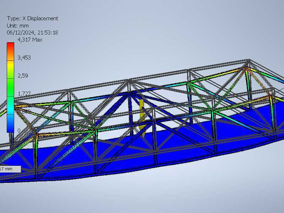284x213 pixels.
Task: Click the 'Unit: mm' text
Action: tap(17, 26)
